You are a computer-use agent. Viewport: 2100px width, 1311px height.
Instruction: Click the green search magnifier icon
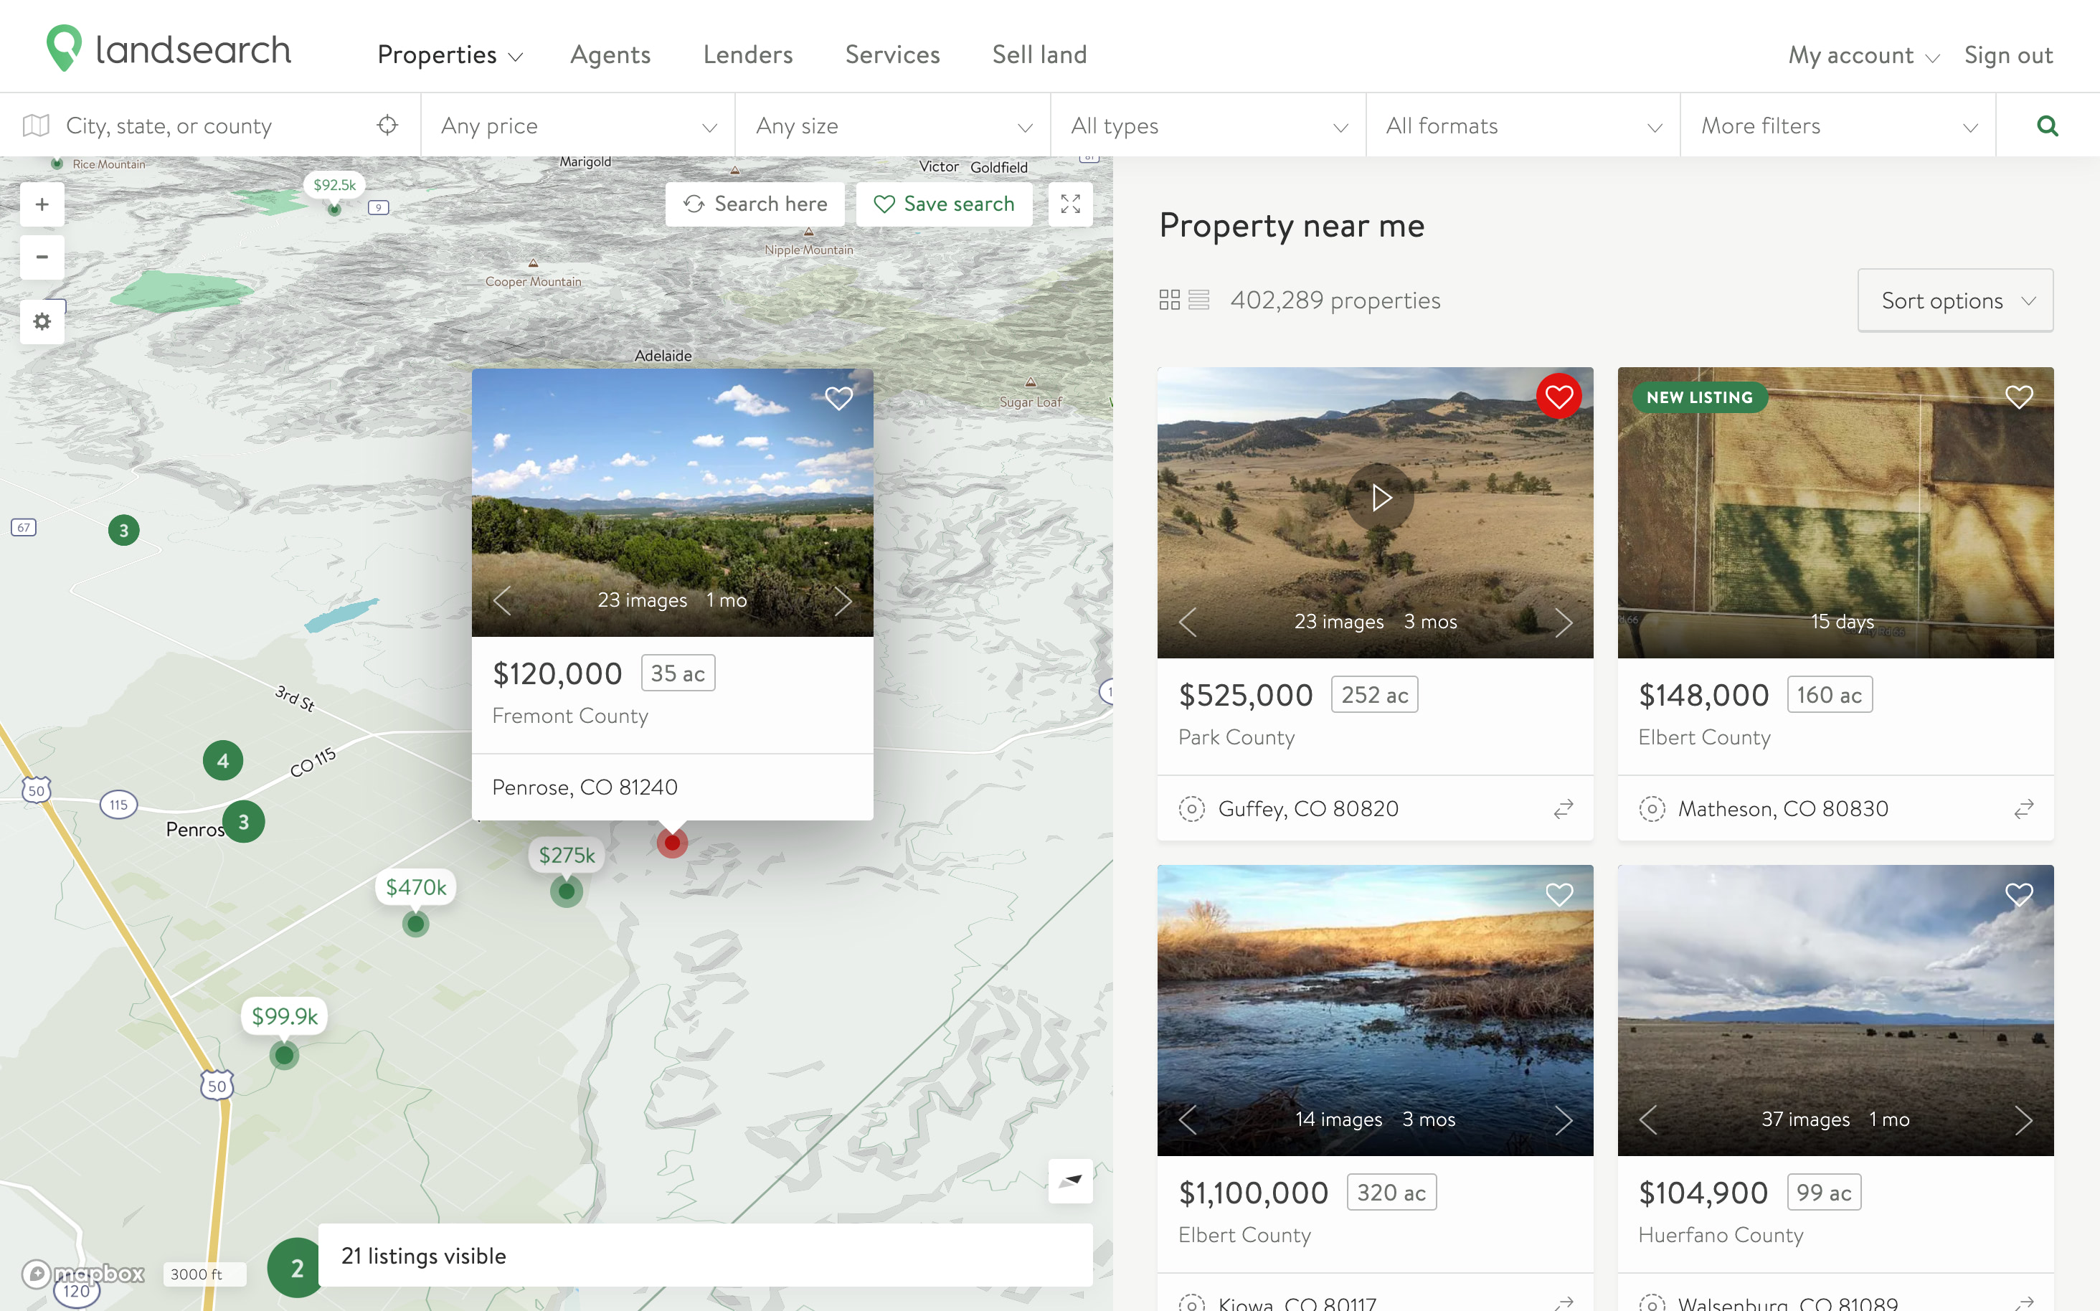coord(2047,126)
